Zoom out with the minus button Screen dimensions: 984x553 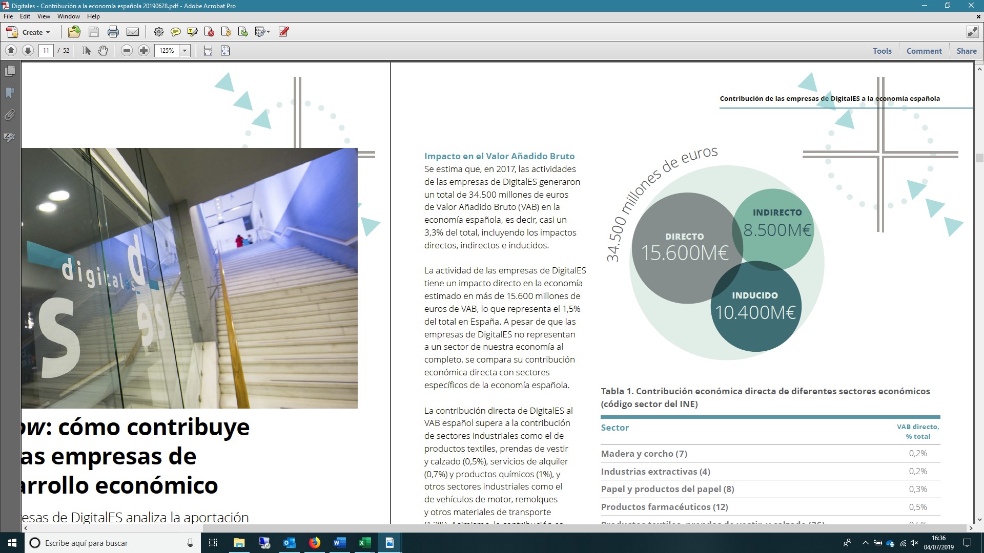point(127,51)
